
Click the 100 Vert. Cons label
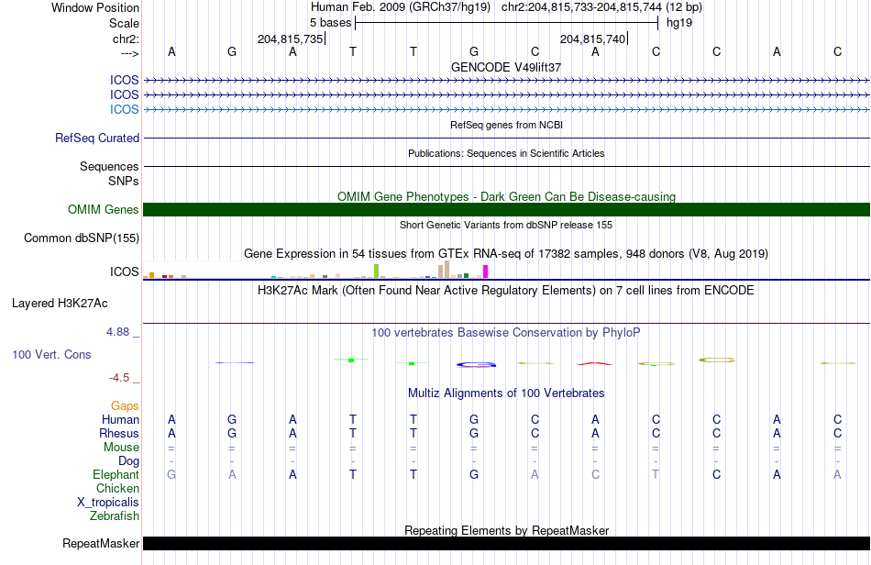click(51, 354)
